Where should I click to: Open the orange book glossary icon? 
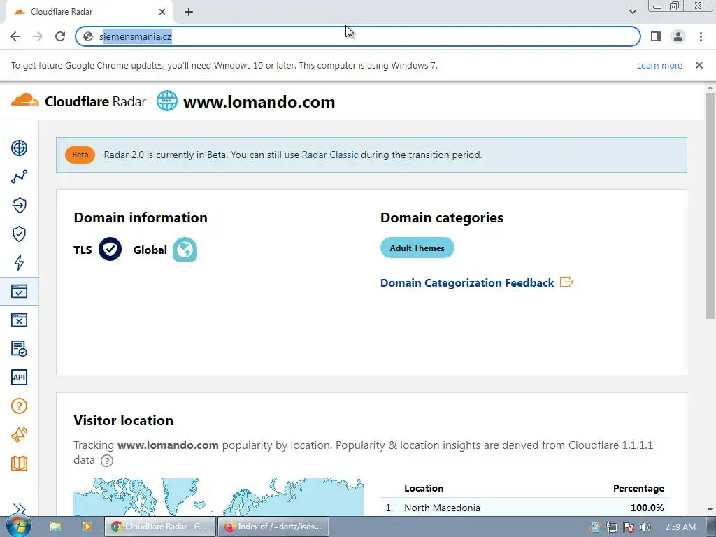(19, 464)
